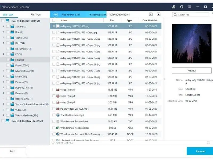Viewport: 213px width, 160px height.
Task: Click the Documents(44) folder icon
Action: (12, 49)
